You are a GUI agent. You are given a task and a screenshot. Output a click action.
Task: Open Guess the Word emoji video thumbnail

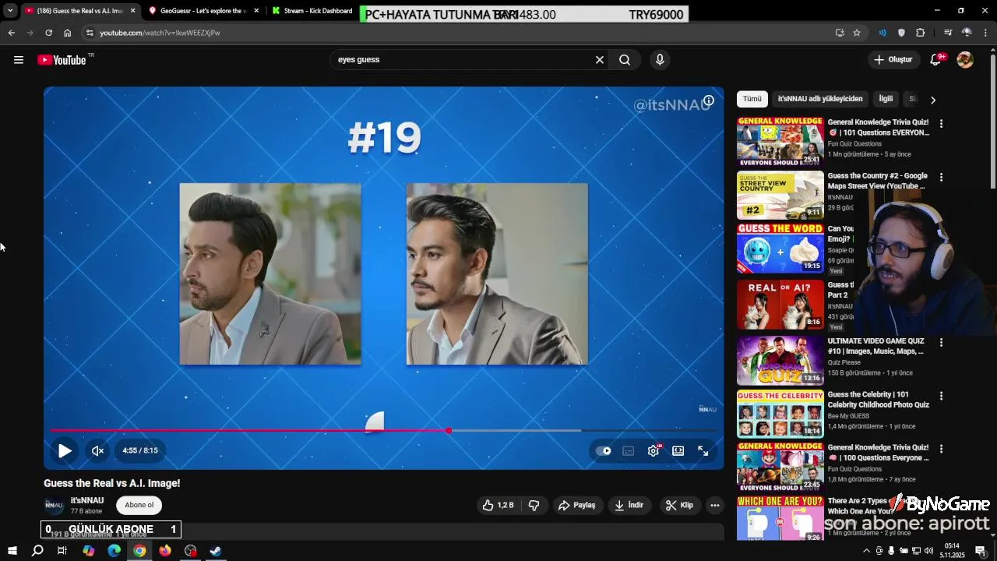pos(780,249)
